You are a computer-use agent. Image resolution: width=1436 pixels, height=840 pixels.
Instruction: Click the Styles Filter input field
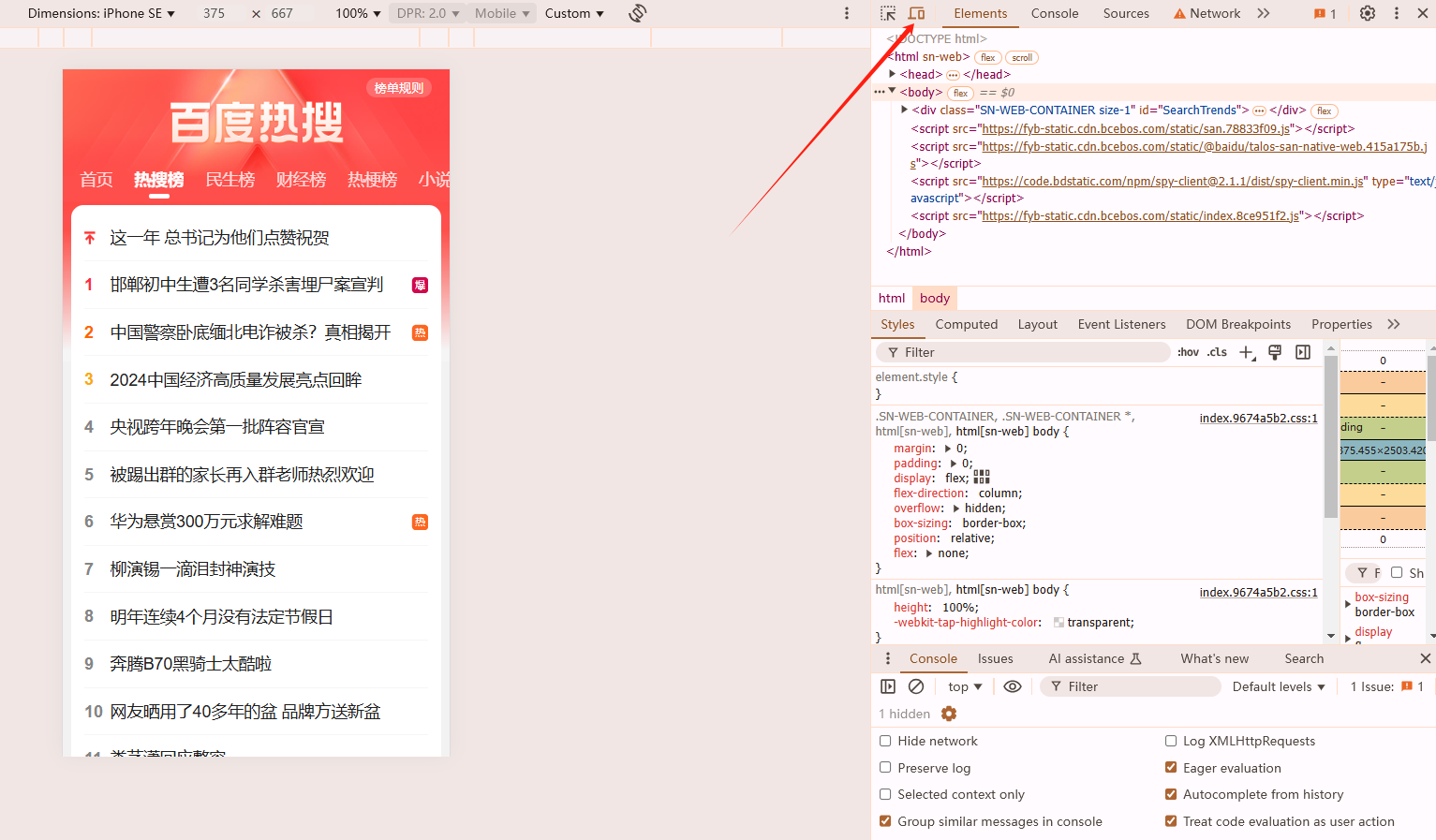tap(1023, 352)
